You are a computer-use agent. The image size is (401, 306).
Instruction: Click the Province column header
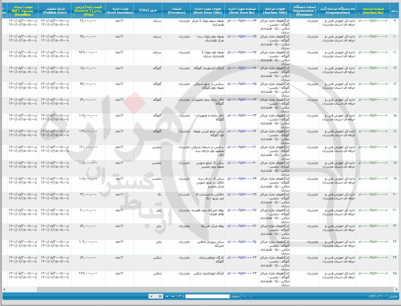tap(176, 11)
